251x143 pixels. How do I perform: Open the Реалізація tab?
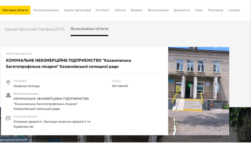(x=215, y=10)
